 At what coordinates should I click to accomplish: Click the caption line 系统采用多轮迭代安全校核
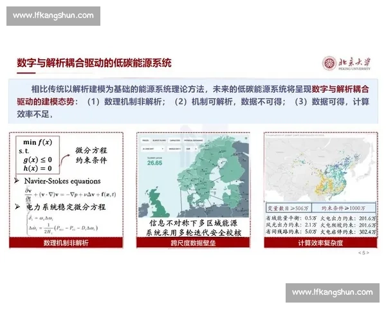pos(194,232)
